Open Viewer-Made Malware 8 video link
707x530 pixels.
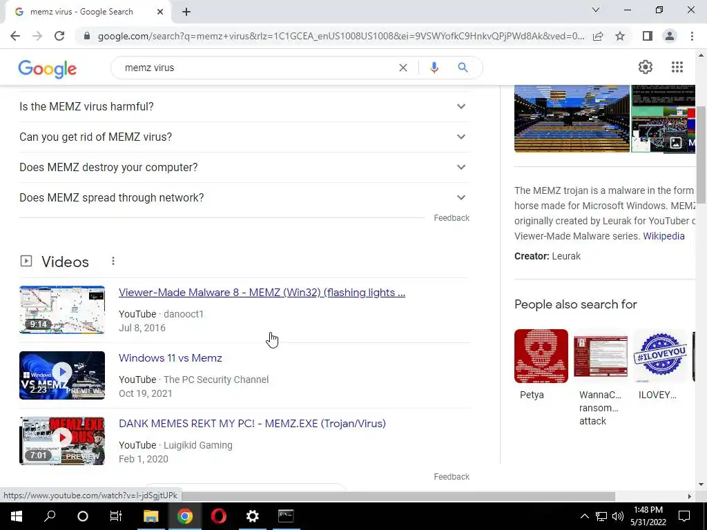point(262,293)
